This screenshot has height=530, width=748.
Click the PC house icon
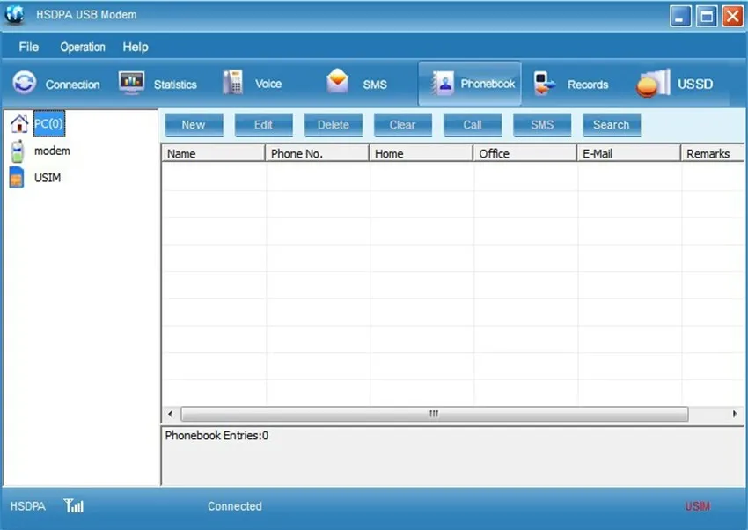pyautogui.click(x=19, y=124)
